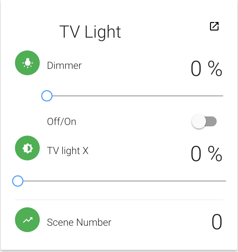Click the Scene Number value 0

point(217,223)
